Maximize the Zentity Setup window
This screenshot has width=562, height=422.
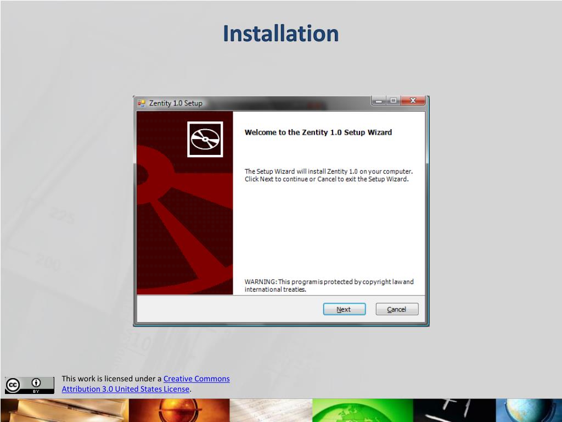tap(393, 101)
